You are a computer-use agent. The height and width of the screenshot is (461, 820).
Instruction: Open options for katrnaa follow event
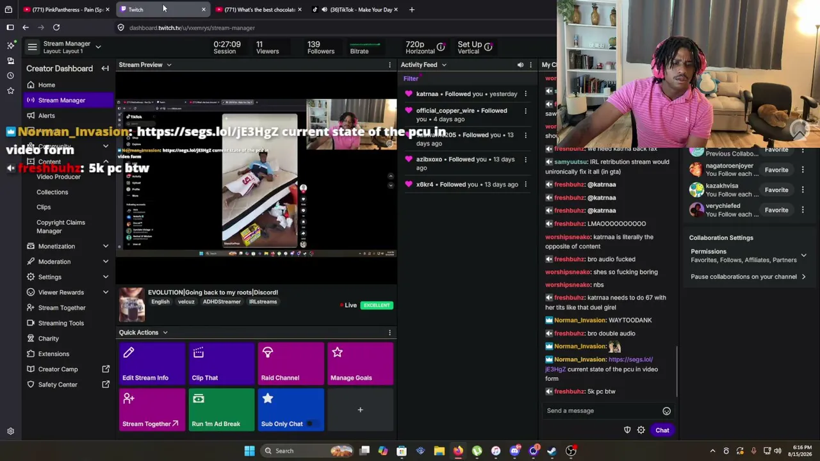525,94
